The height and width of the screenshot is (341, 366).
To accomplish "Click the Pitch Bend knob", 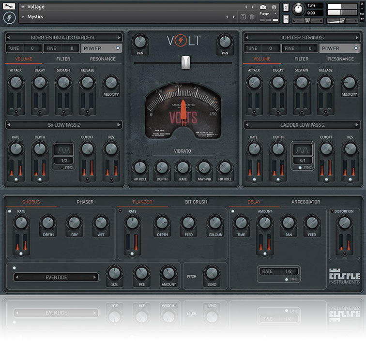I will [x=212, y=273].
